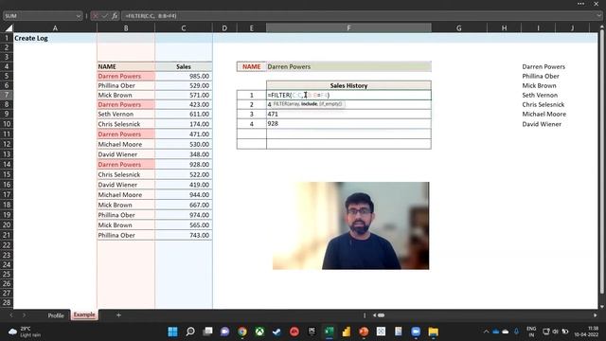606x341 pixels.
Task: Go to previous sheet with left arrow
Action: point(10,315)
